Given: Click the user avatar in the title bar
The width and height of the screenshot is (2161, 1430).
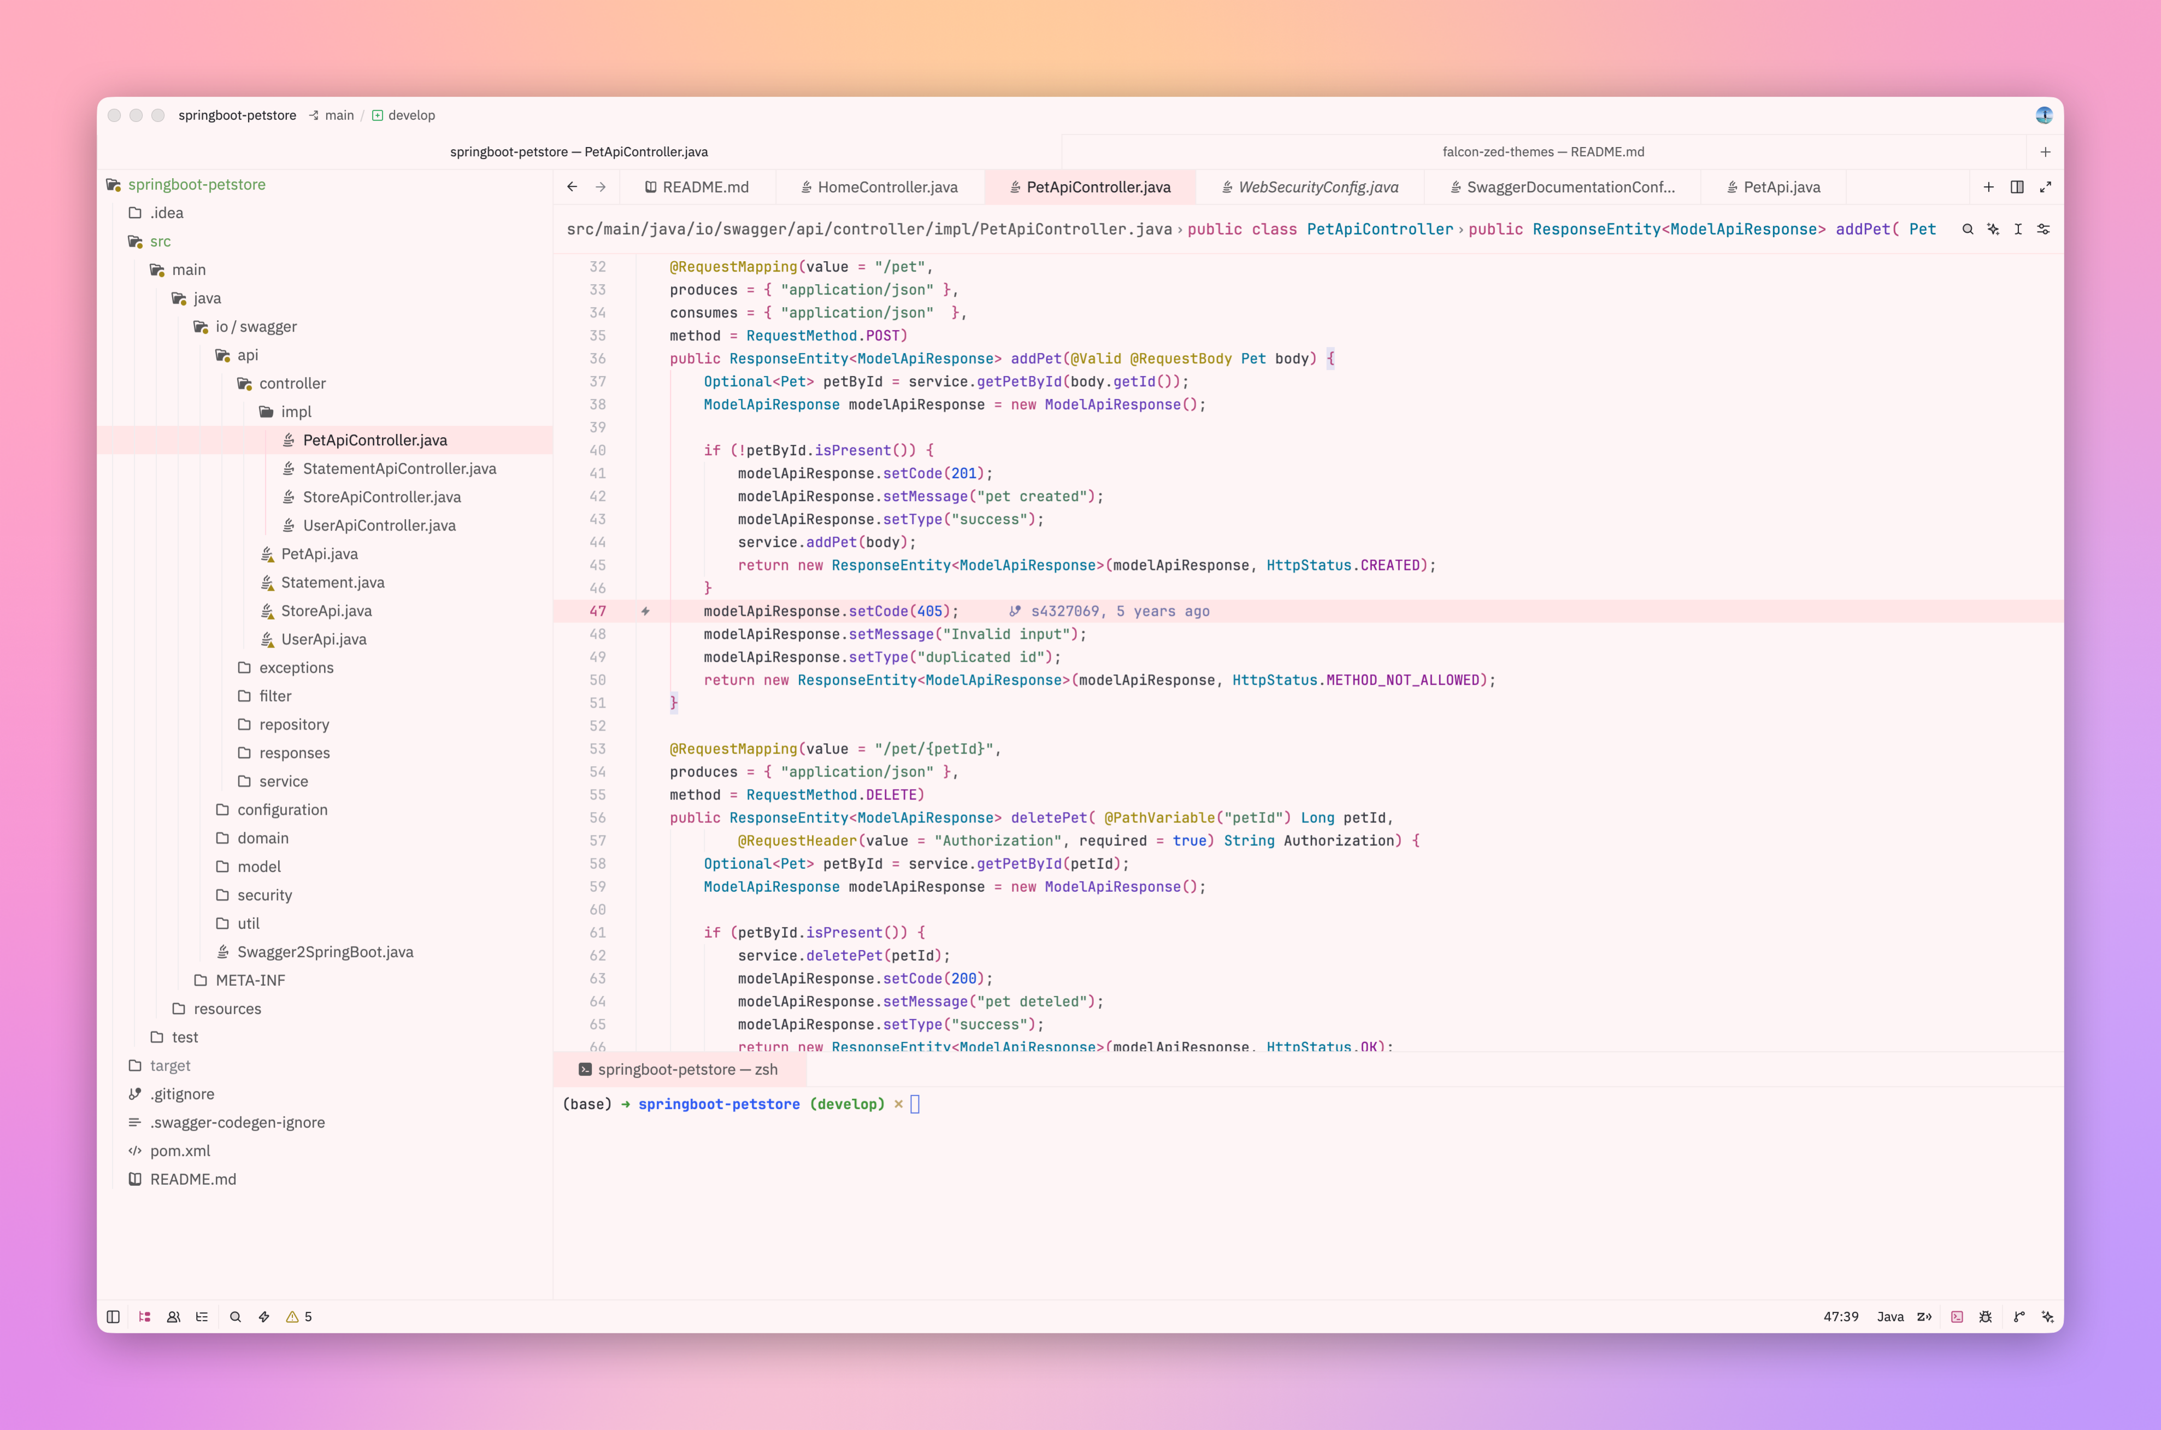Looking at the screenshot, I should [x=2044, y=115].
